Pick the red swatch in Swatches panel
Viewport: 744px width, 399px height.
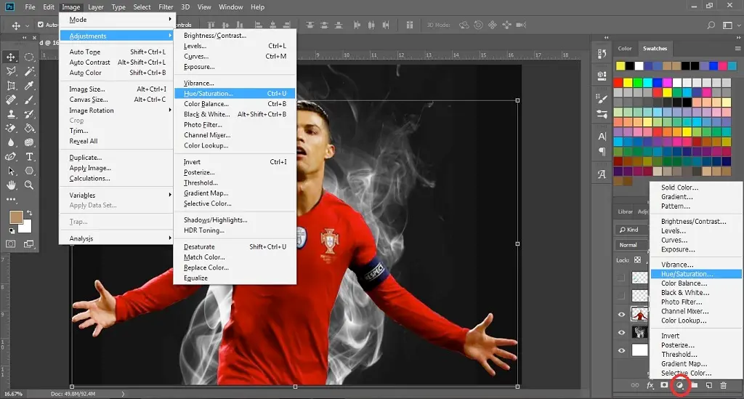click(618, 83)
